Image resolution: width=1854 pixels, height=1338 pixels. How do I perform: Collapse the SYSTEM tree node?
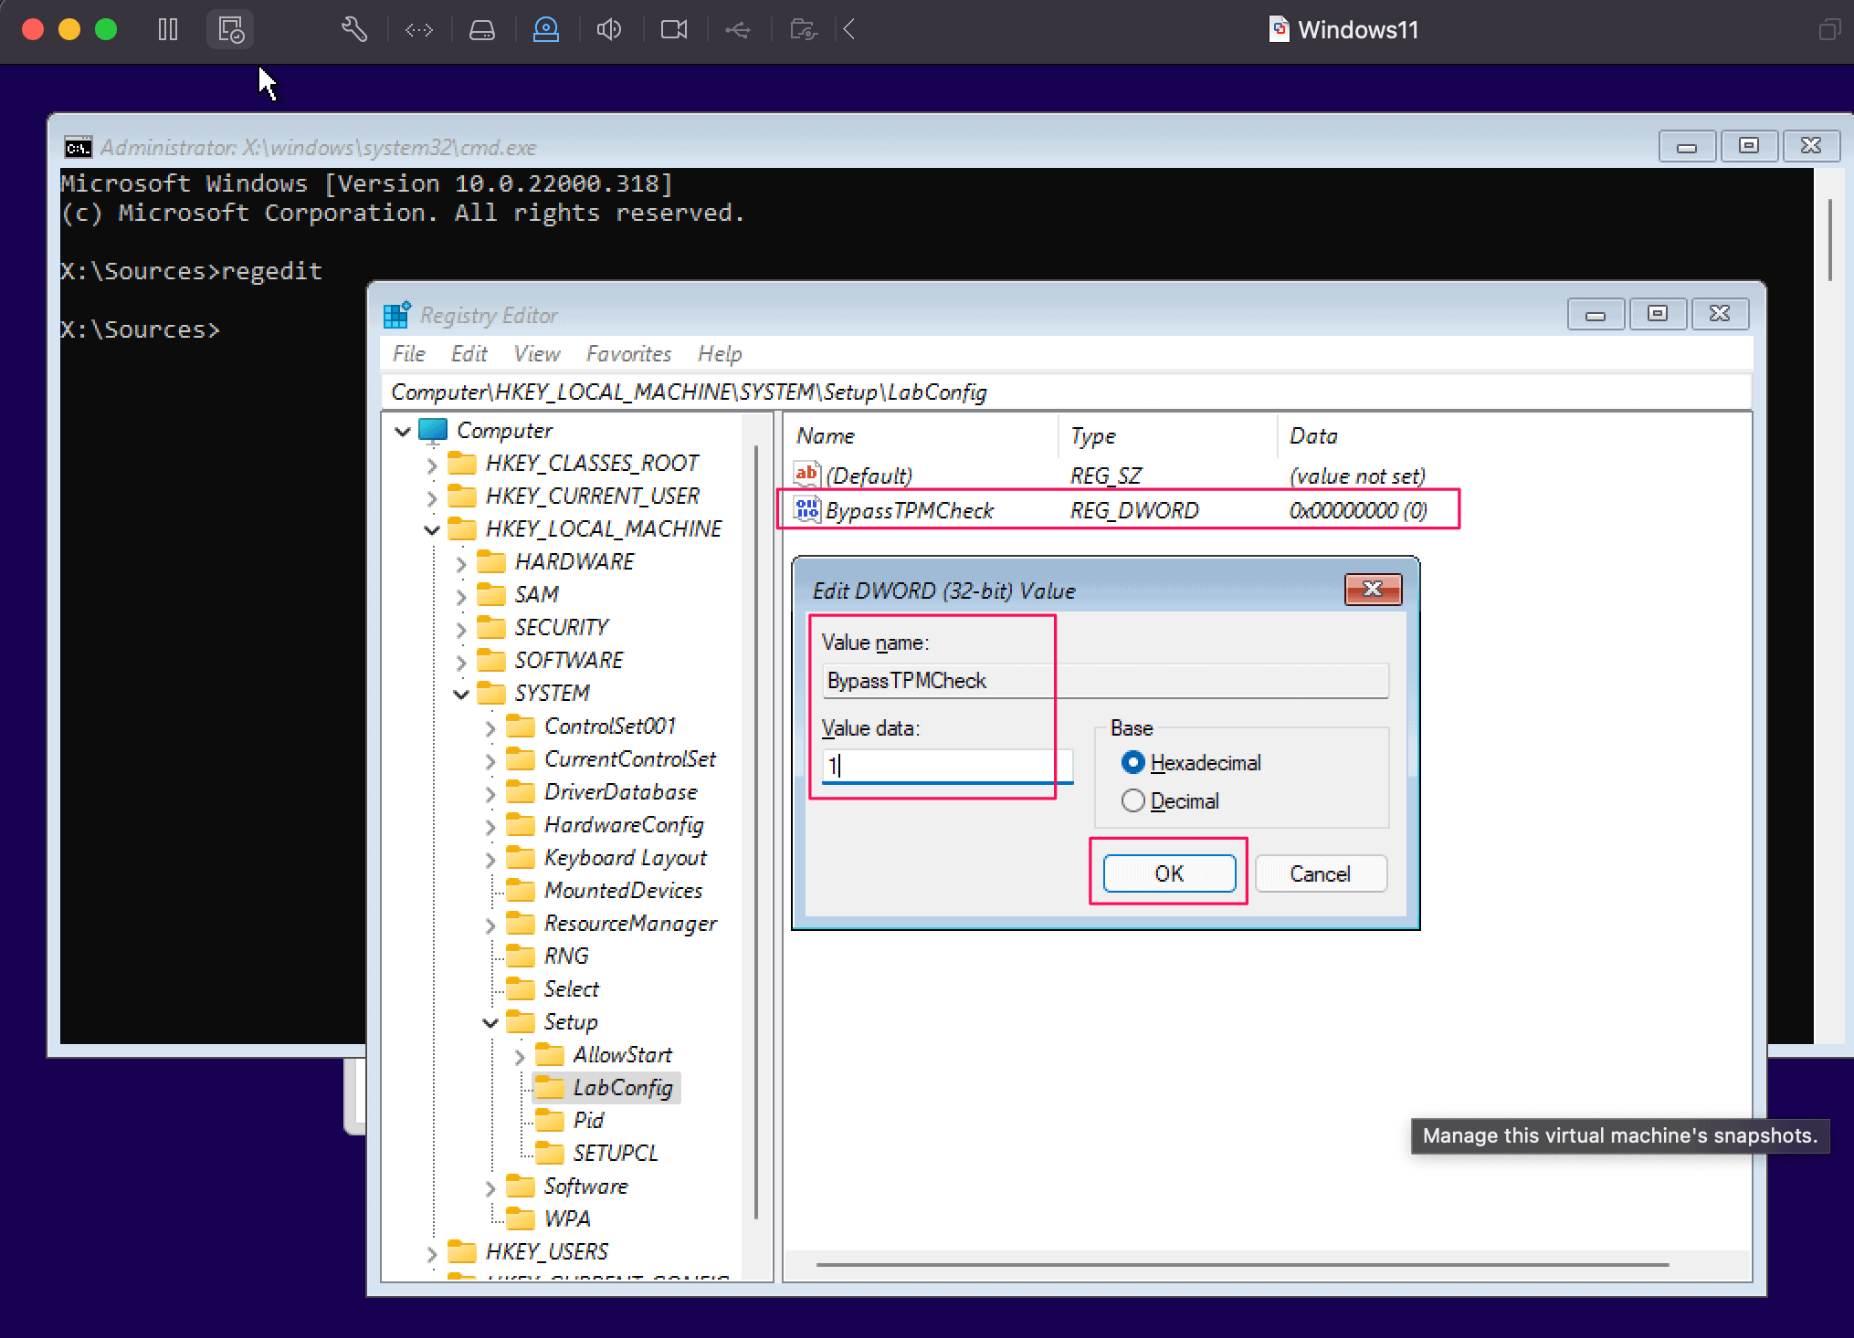pyautogui.click(x=461, y=694)
